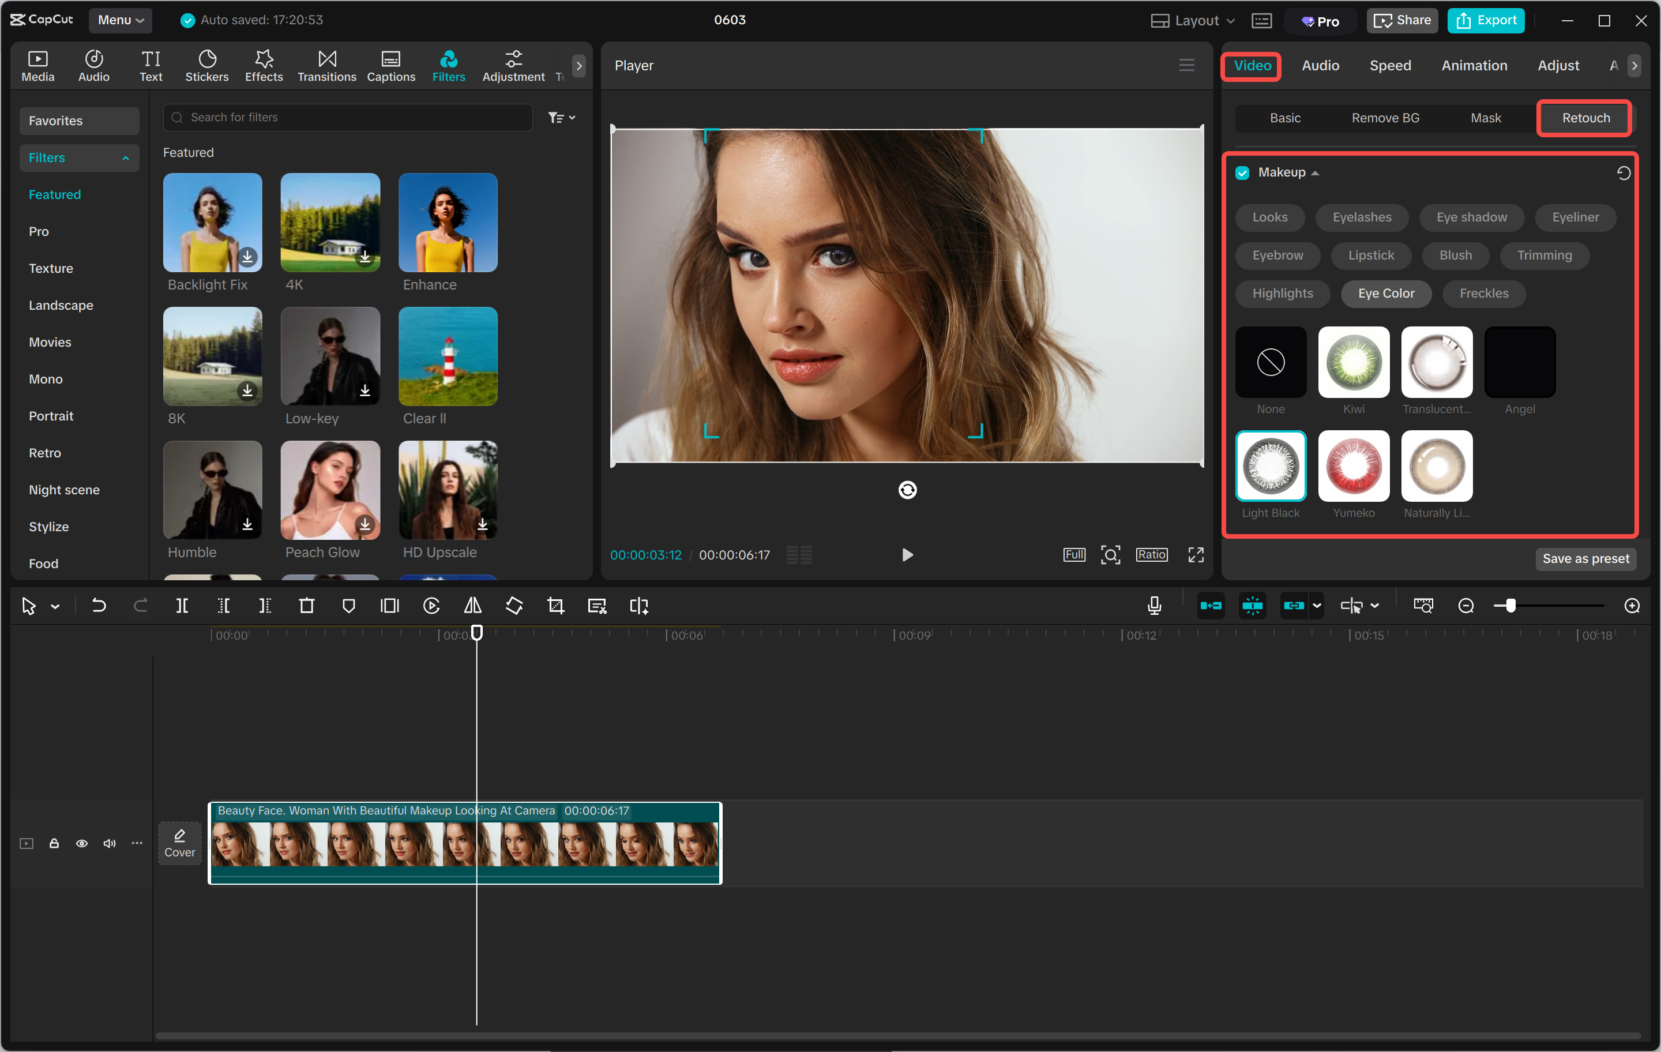Open the Stickers panel
This screenshot has width=1661, height=1052.
pos(206,66)
